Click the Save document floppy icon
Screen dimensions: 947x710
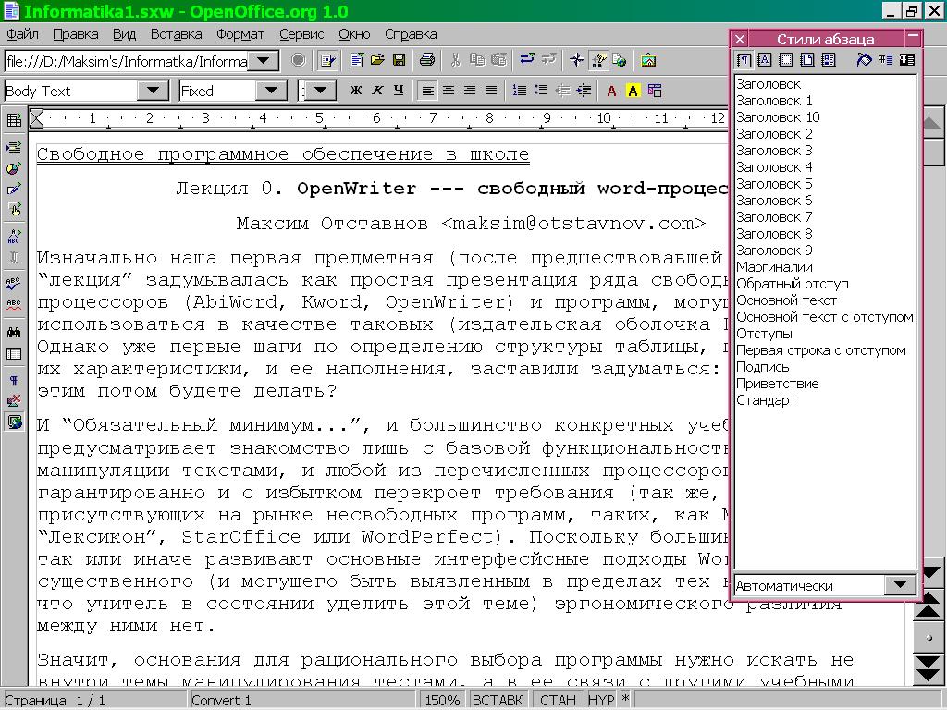(x=400, y=60)
